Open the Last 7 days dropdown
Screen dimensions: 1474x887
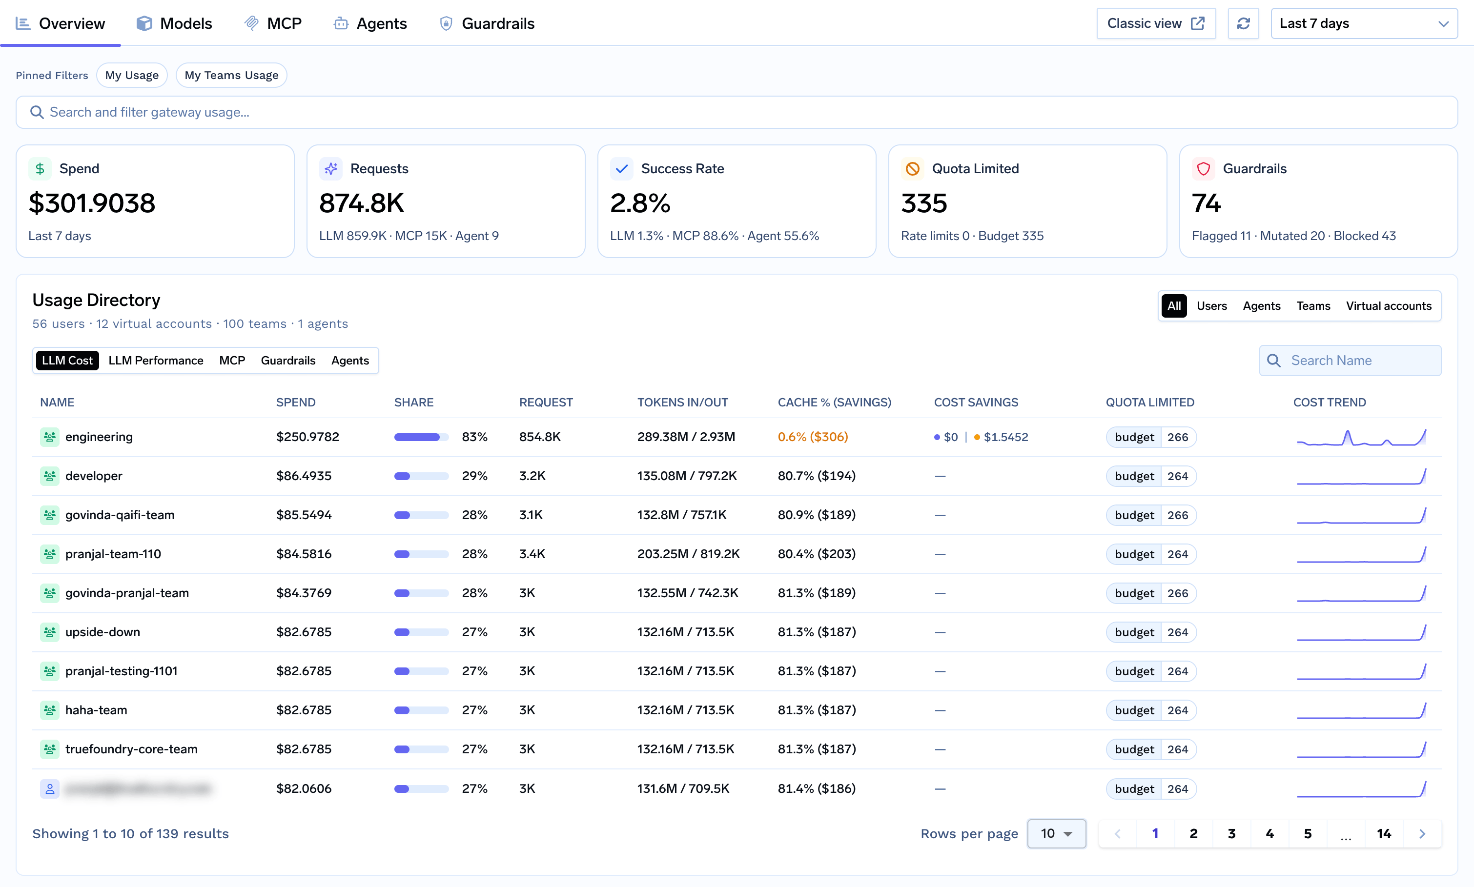pos(1364,23)
